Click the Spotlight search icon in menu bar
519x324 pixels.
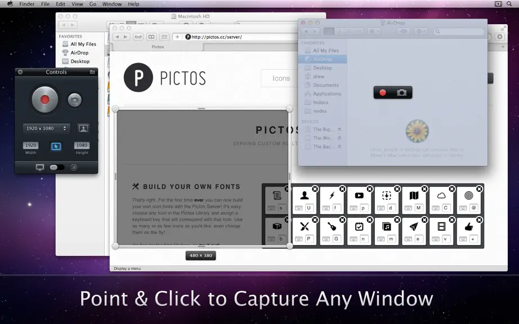click(x=509, y=4)
